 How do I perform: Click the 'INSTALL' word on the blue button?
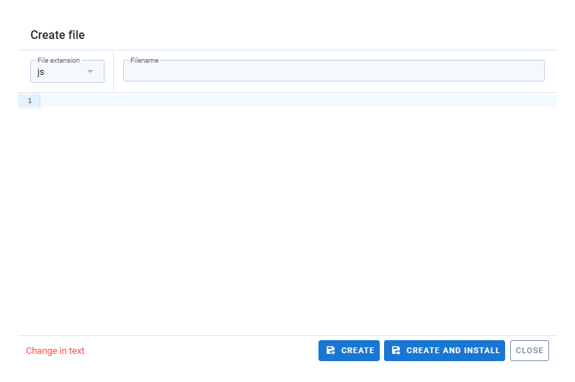[481, 351]
